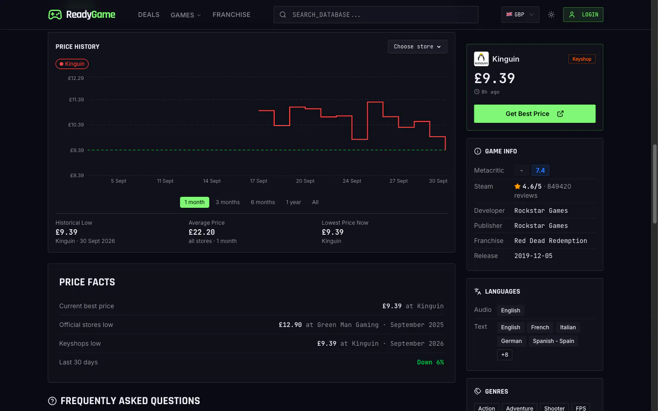
Task: Click the page vertical scrollbar thumb
Action: 654,184
